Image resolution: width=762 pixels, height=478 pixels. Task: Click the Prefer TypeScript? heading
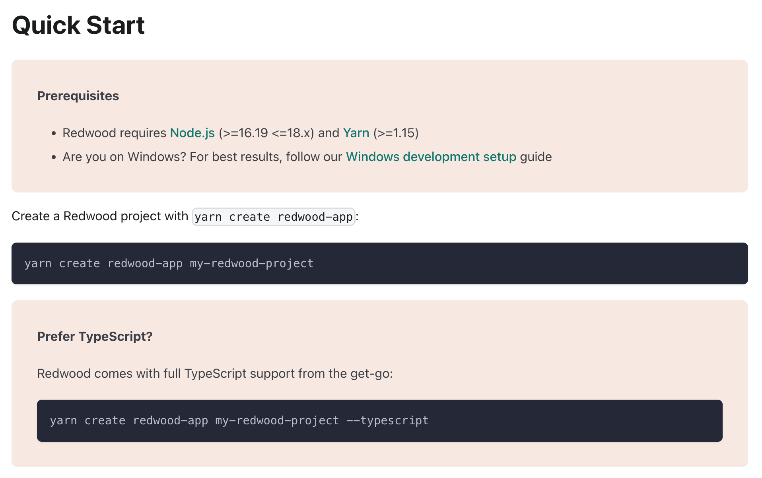(x=95, y=336)
